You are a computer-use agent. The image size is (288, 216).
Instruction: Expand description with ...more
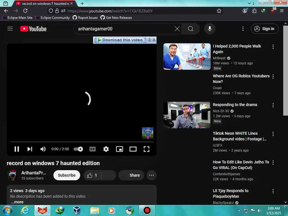pos(17,202)
